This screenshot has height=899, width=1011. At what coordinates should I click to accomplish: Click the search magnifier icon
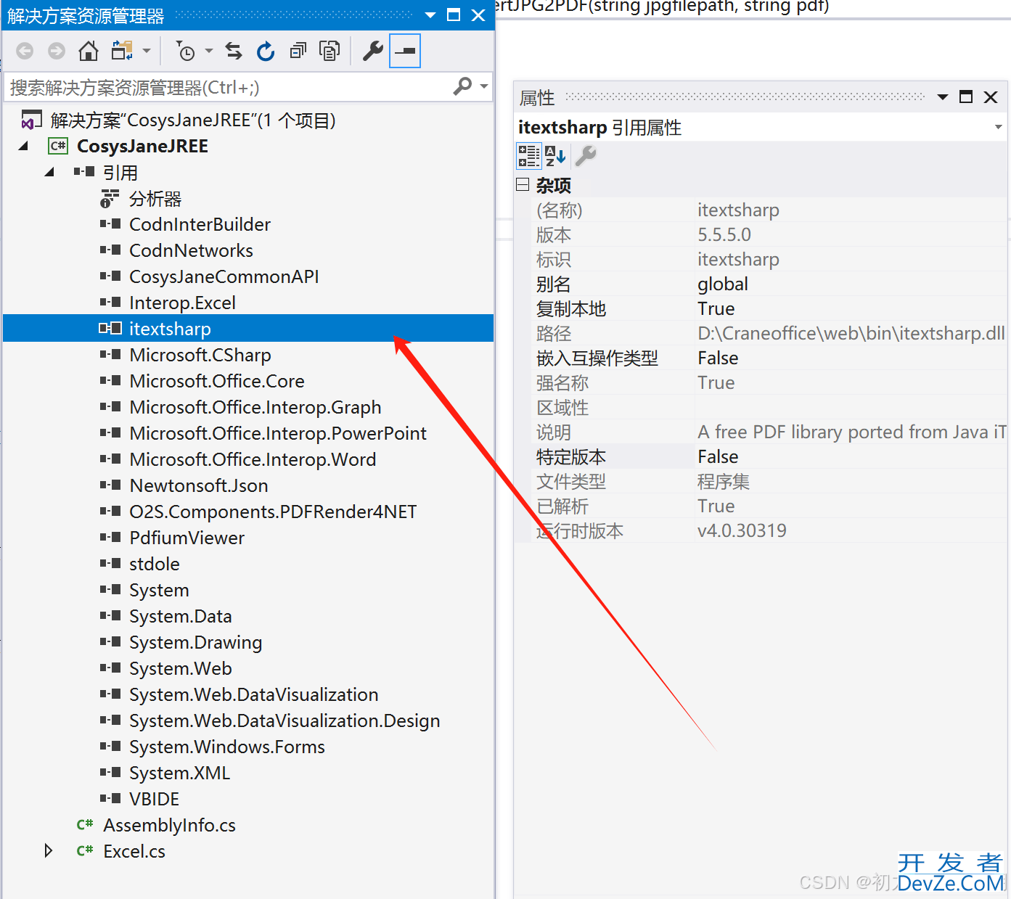click(x=462, y=86)
